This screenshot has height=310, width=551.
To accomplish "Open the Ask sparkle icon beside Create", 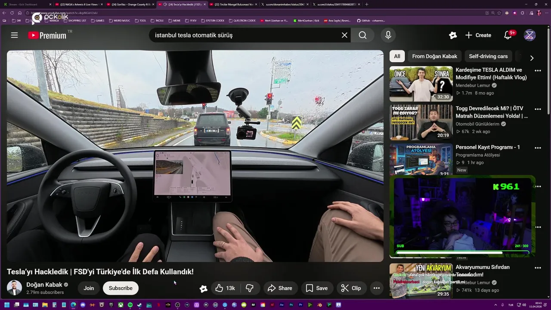I will pos(452,35).
